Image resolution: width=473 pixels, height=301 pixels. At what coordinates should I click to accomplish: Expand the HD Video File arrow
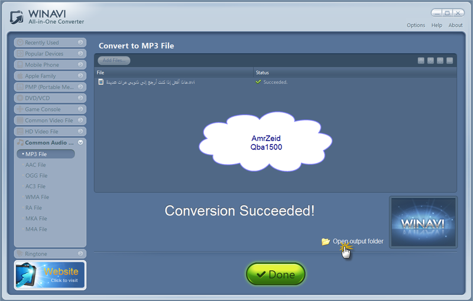[x=80, y=131]
